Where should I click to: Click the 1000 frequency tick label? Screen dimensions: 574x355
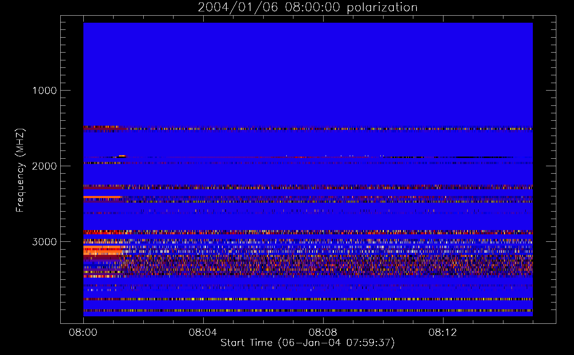(x=44, y=91)
